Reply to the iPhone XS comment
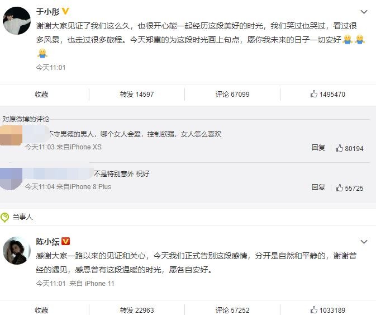This screenshot has width=376, height=315. pos(318,148)
